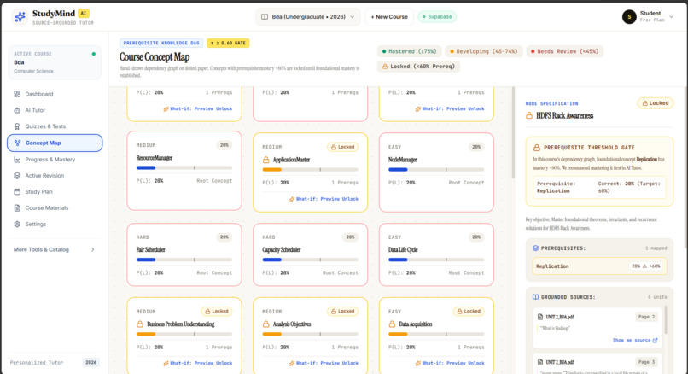Viewport: 688px width, 374px height.
Task: Select the Data Life Cycle concept card
Action: coord(436,254)
